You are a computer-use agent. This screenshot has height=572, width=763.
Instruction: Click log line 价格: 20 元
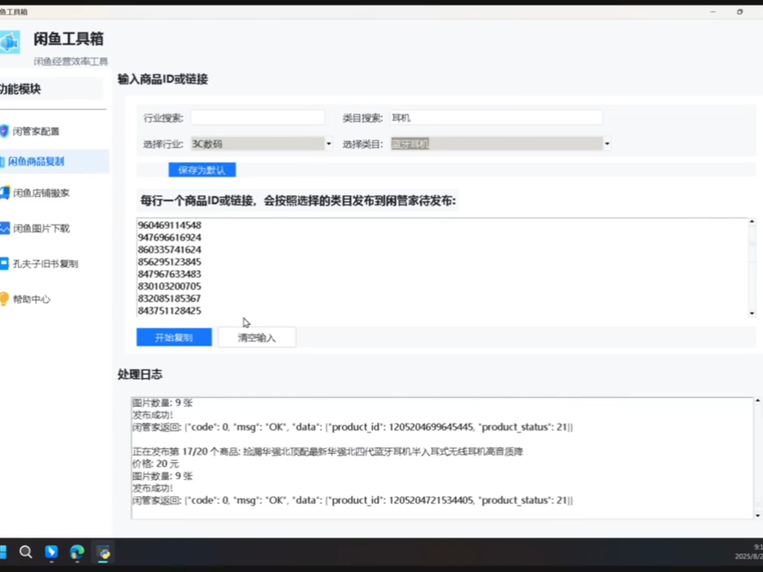pos(155,464)
